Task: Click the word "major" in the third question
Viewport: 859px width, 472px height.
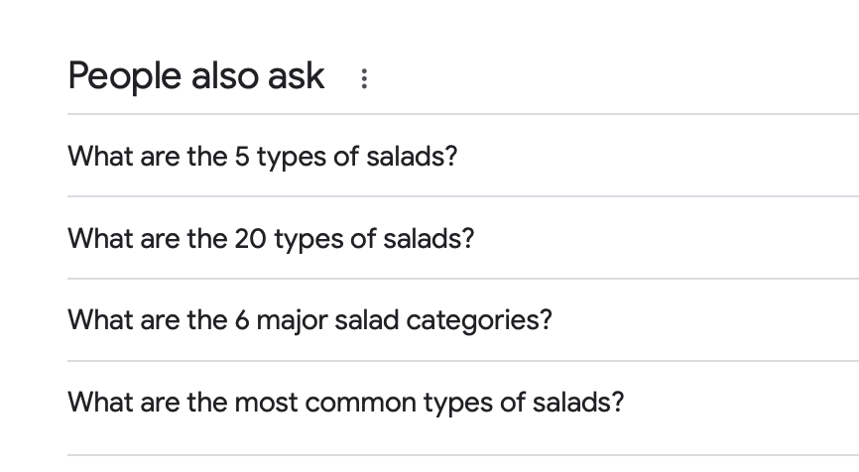Action: pyautogui.click(x=292, y=321)
